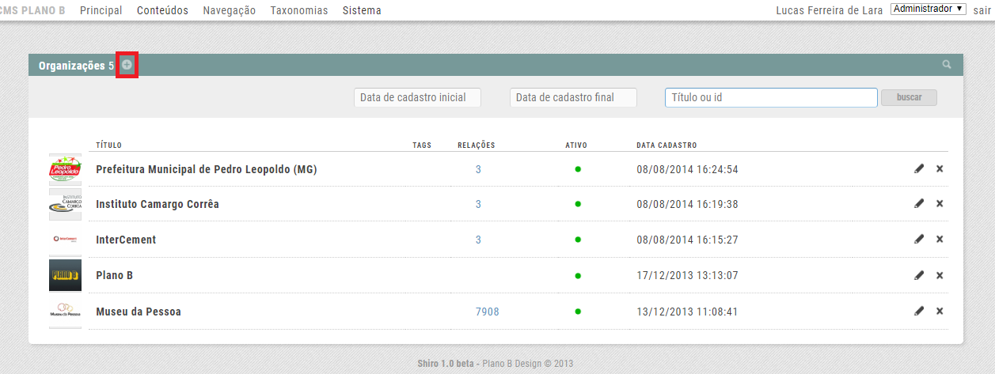Click the ATIVO column header
This screenshot has height=374, width=995.
coord(577,145)
